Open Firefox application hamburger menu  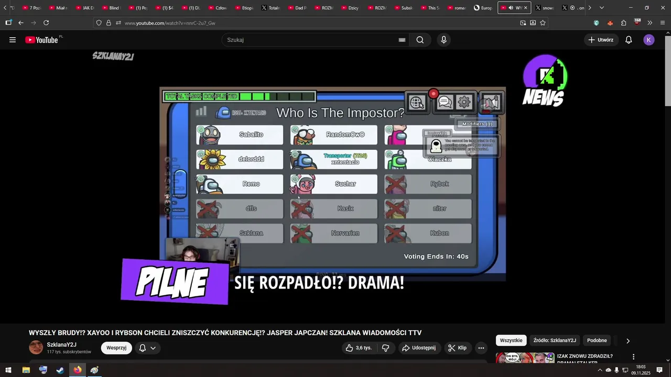663,23
